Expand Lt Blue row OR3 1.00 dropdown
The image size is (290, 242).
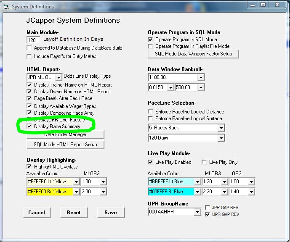(251, 181)
